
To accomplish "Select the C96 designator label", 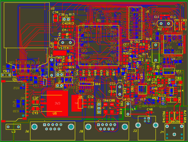I will coord(164,114).
